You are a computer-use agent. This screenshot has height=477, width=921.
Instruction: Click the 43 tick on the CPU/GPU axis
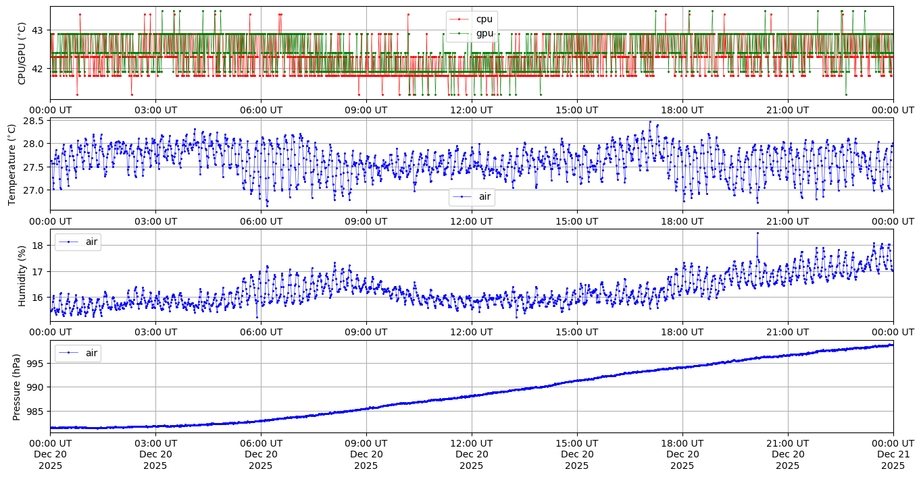[x=36, y=30]
